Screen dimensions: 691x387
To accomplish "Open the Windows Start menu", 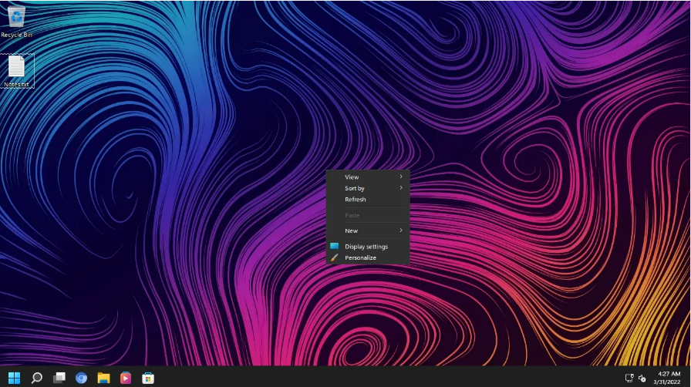I will [x=14, y=378].
